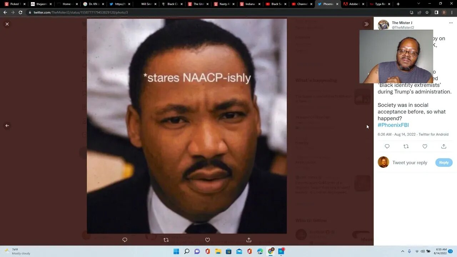457x257 pixels.
Task: Open the Mail app on the taskbar
Action: [239, 251]
